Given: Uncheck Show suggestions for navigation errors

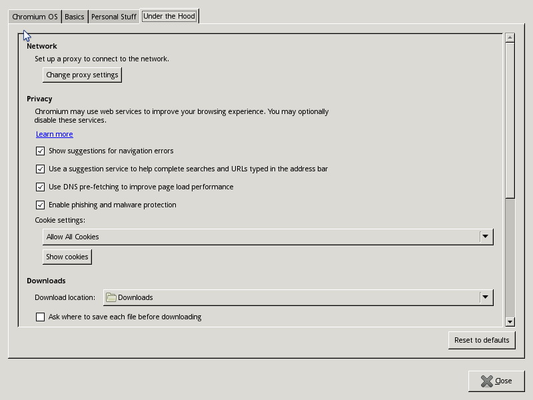Looking at the screenshot, I should 41,151.
